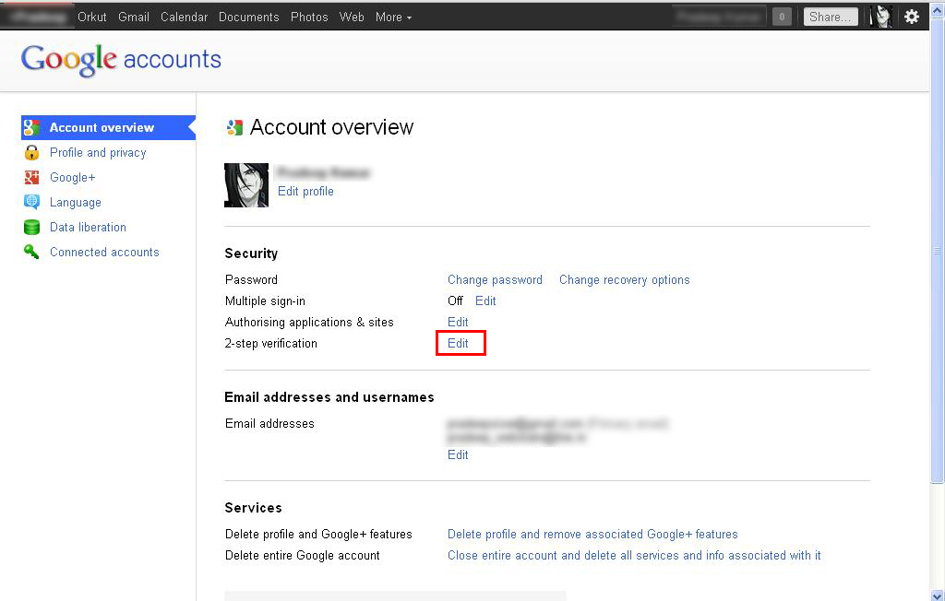Viewport: 945px width, 601px height.
Task: Open Change password
Action: click(495, 279)
